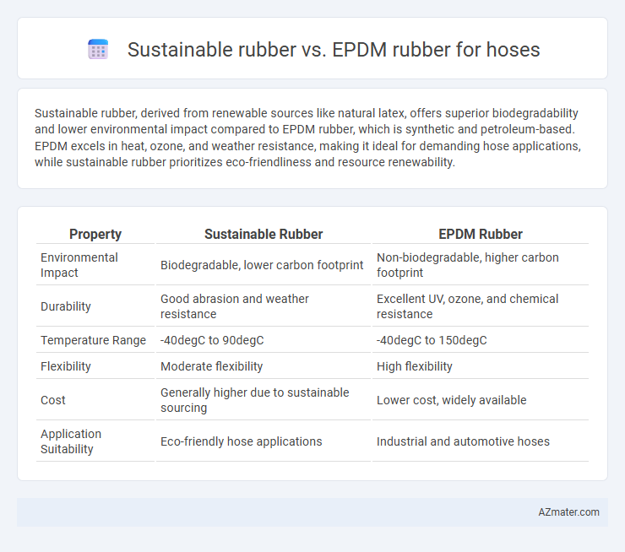
Task: Click 'Generally higher due to sustainable sourcing' cell
Action: point(264,400)
